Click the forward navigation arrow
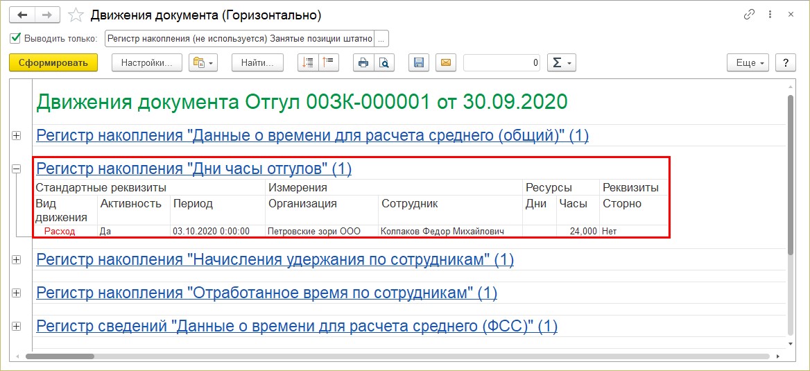Image resolution: width=810 pixels, height=371 pixels. (47, 15)
